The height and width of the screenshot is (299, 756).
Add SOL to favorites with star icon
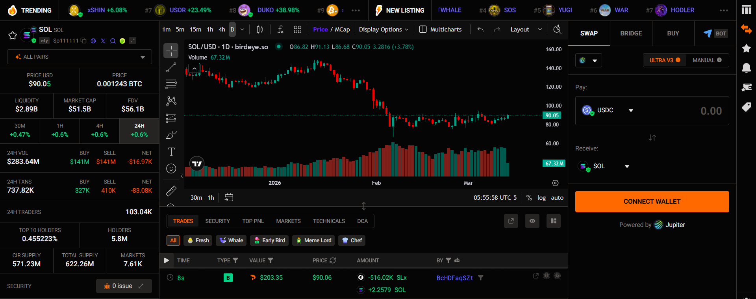13,35
